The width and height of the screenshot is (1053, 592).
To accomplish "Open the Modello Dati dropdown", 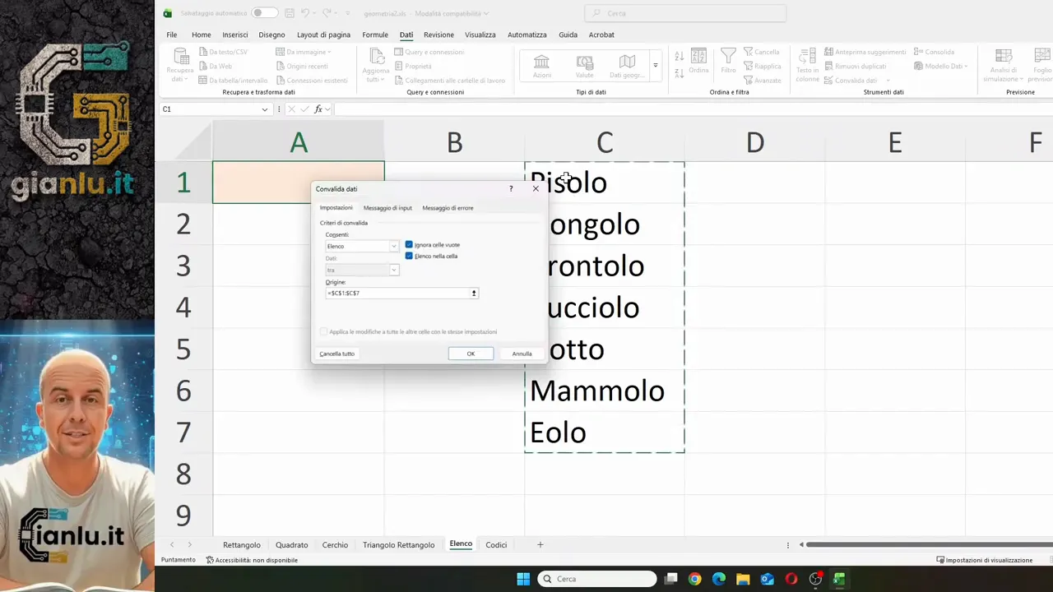I will coord(941,66).
